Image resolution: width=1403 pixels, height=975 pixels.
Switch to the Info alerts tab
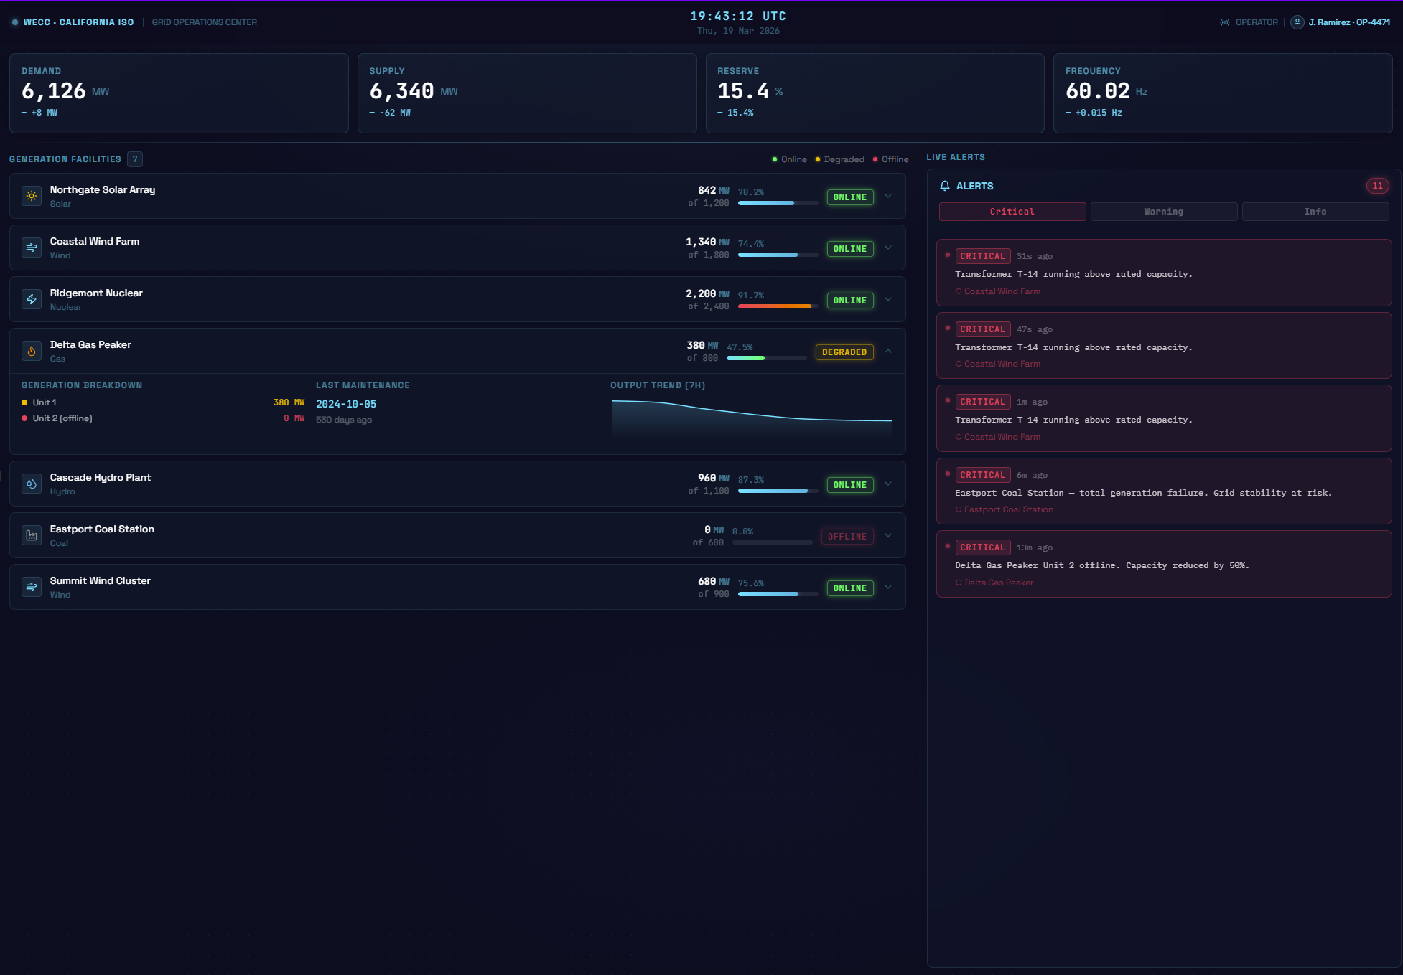point(1315,212)
